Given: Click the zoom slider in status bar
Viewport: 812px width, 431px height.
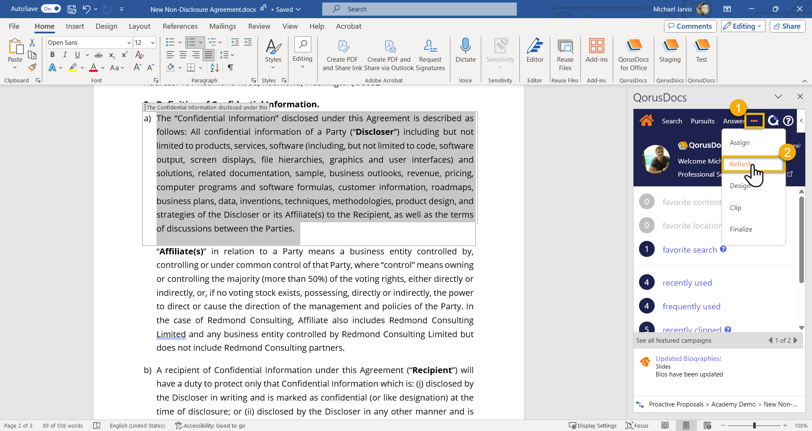Looking at the screenshot, I should coord(754,426).
